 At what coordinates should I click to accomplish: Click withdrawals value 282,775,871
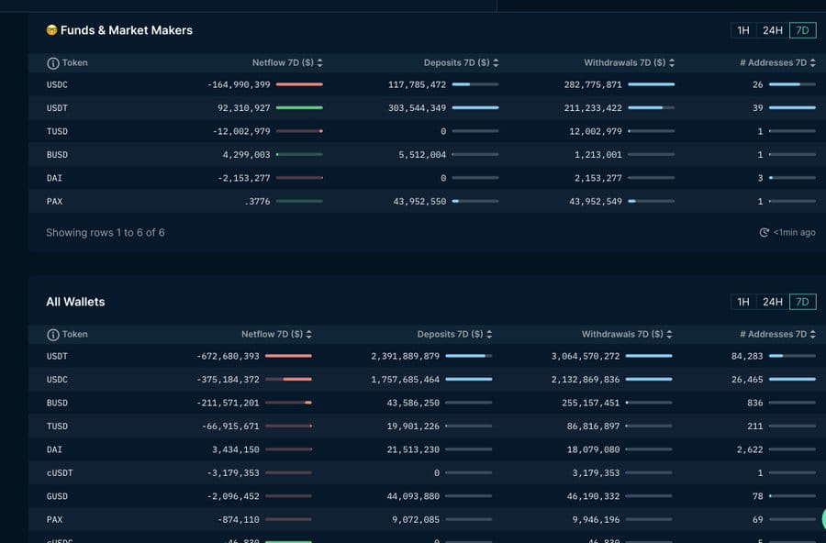point(593,84)
